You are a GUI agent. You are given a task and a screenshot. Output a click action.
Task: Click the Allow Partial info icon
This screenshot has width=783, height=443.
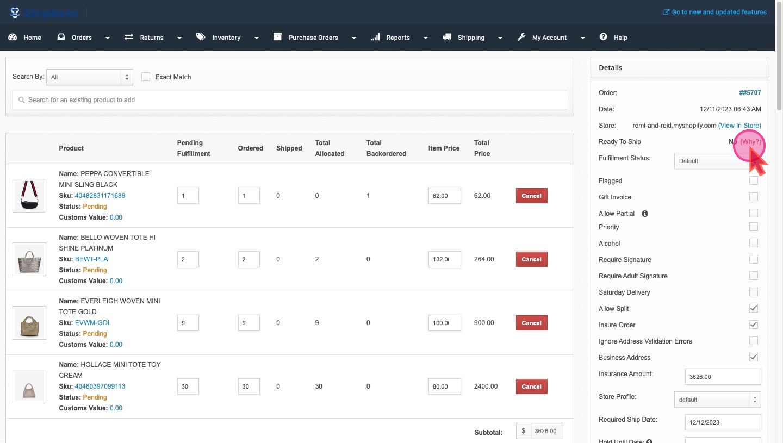[645, 214]
